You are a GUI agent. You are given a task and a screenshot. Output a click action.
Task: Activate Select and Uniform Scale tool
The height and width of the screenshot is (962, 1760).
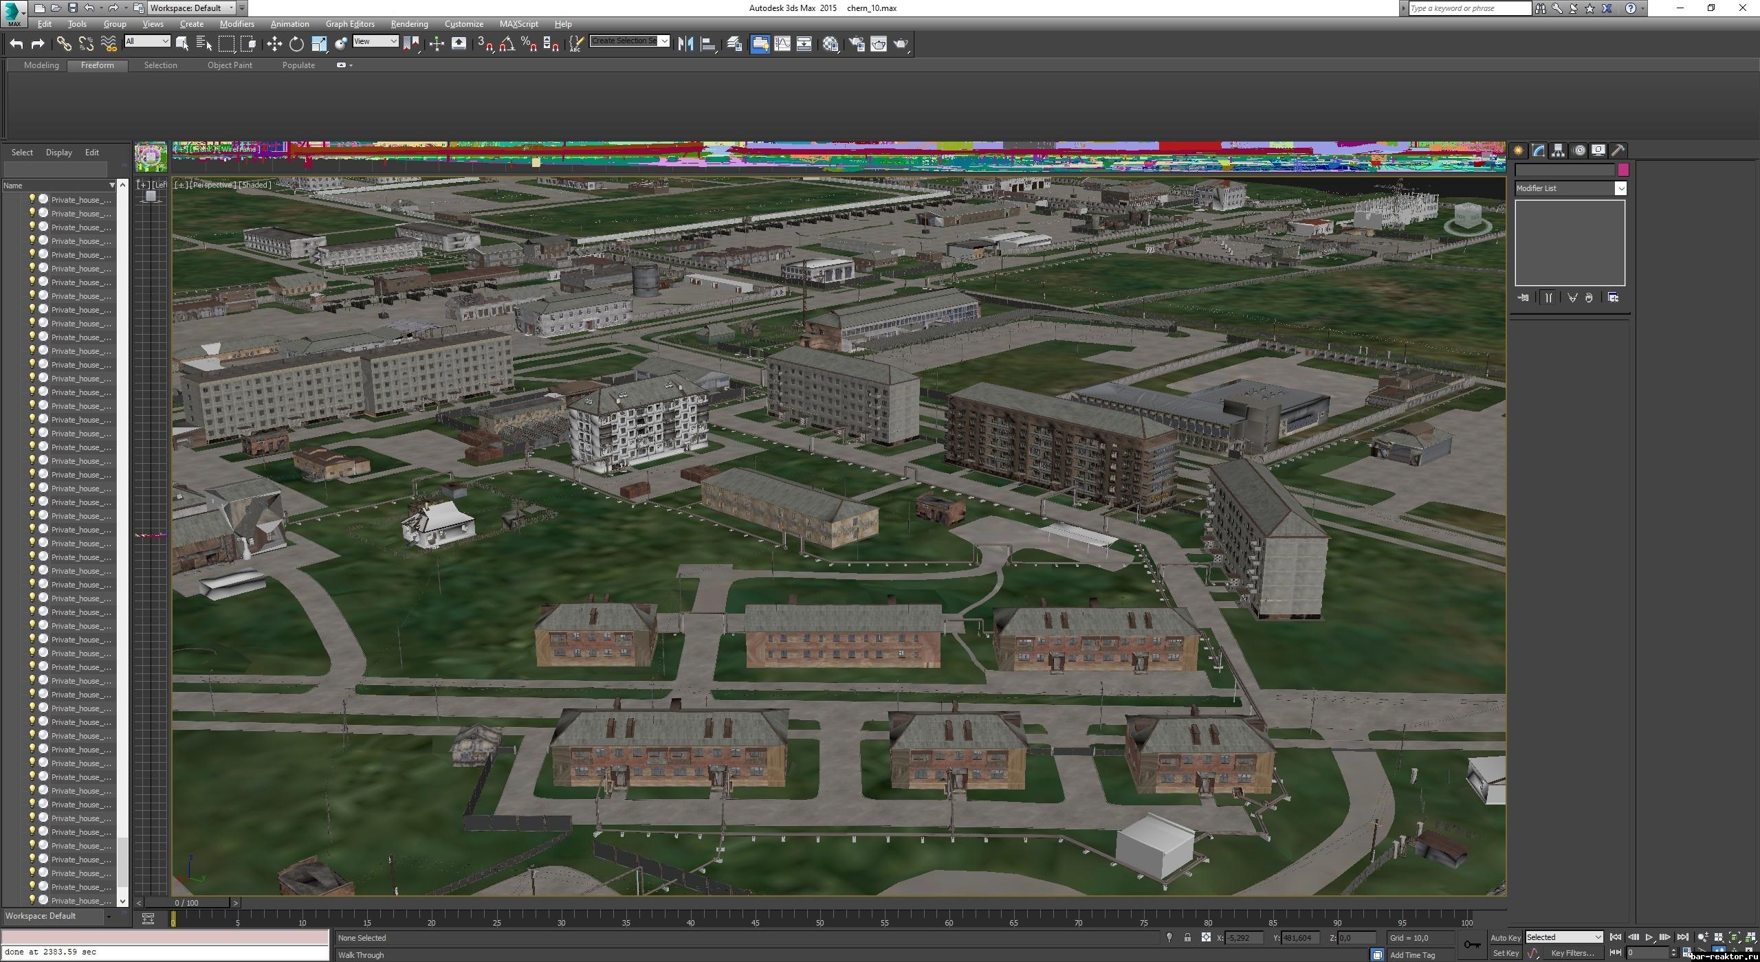319,44
